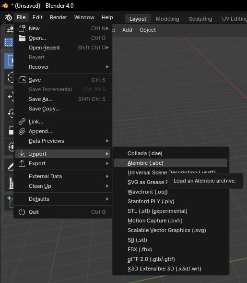Choose Save As... entry
The image size is (247, 283).
pos(62,99)
